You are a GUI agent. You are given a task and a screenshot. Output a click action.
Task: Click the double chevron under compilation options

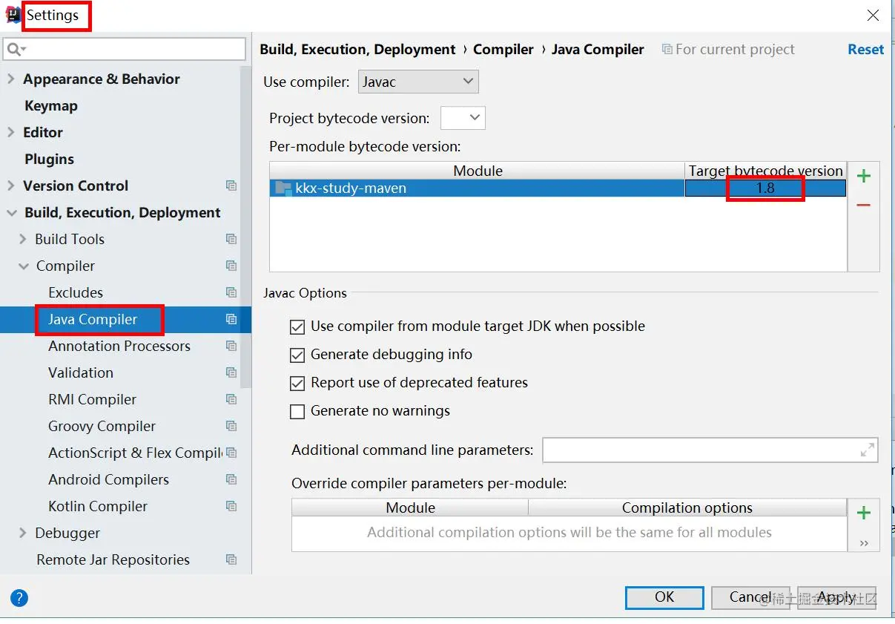click(x=864, y=543)
